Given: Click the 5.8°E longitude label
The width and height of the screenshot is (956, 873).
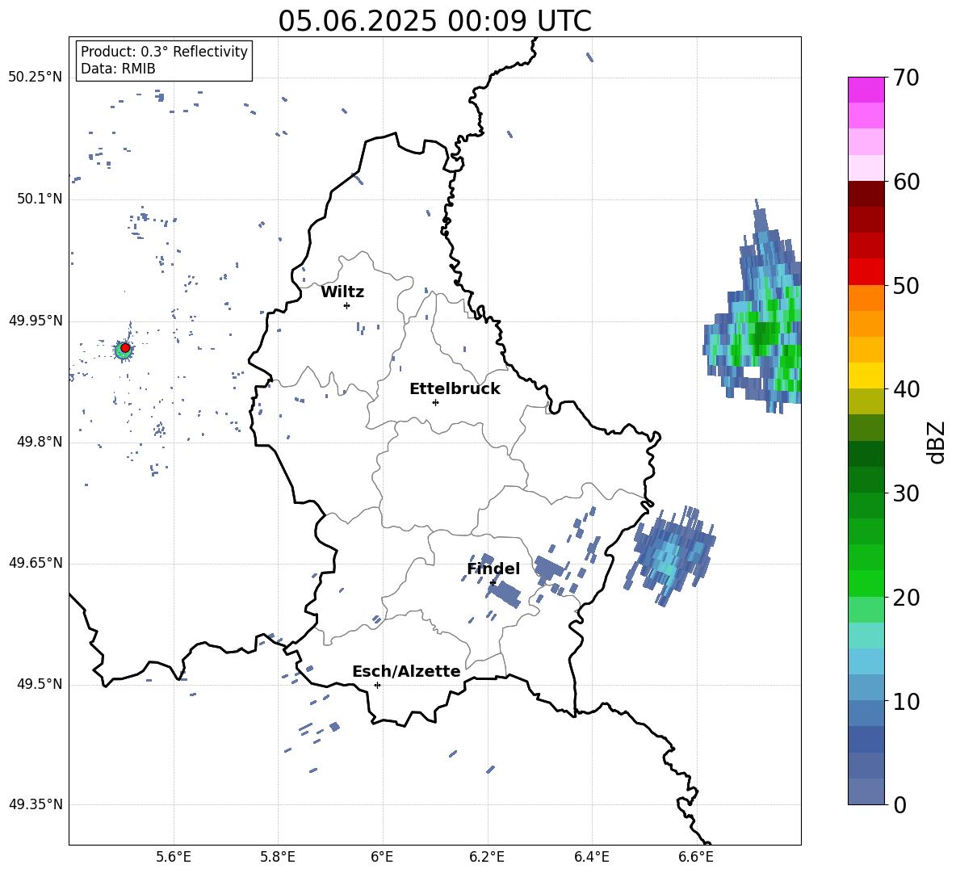Looking at the screenshot, I should click(278, 857).
